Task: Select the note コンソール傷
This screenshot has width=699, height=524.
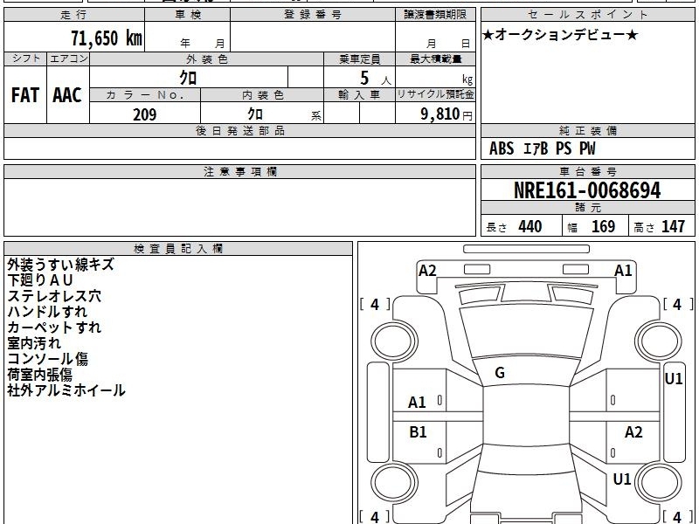Action: click(x=48, y=359)
